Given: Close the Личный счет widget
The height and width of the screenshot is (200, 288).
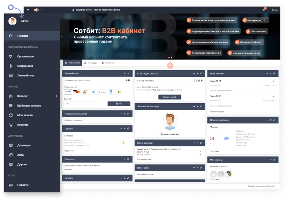Looking at the screenshot, I should [128, 73].
